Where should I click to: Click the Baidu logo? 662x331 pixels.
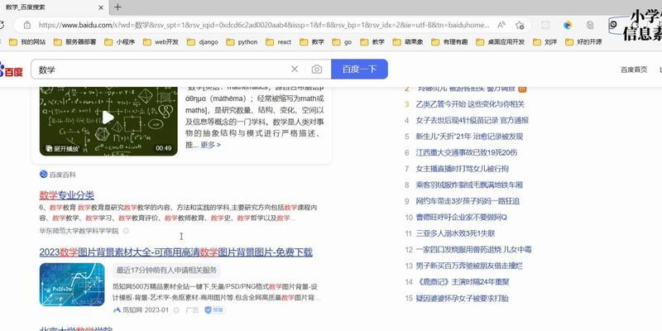pyautogui.click(x=11, y=70)
